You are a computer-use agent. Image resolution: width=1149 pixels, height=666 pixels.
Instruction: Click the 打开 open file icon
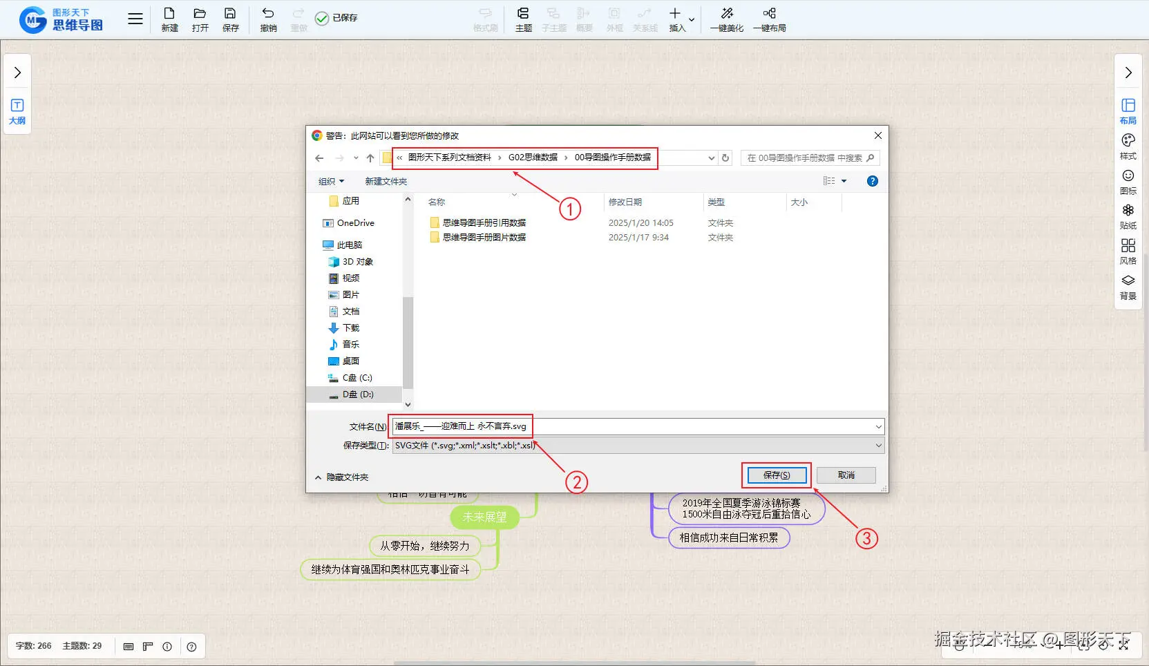point(200,19)
